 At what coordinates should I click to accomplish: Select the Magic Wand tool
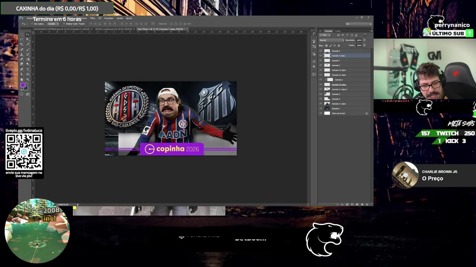click(28, 39)
